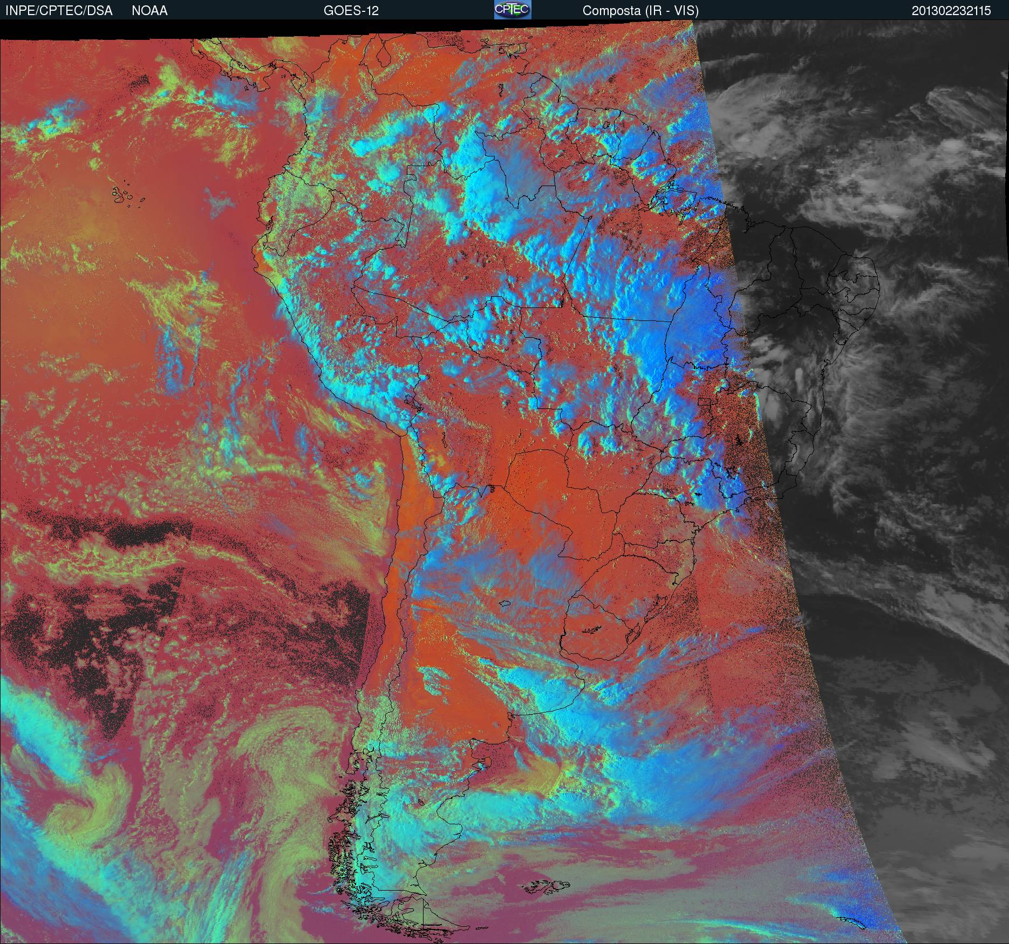The image size is (1009, 944).
Task: Click the GOES-12 satellite label
Action: pyautogui.click(x=351, y=11)
